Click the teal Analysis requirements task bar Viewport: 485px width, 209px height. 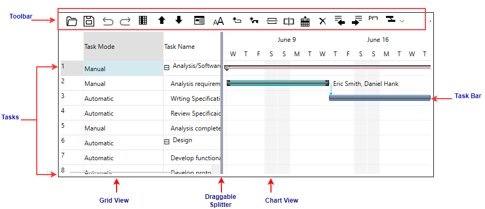coord(278,83)
